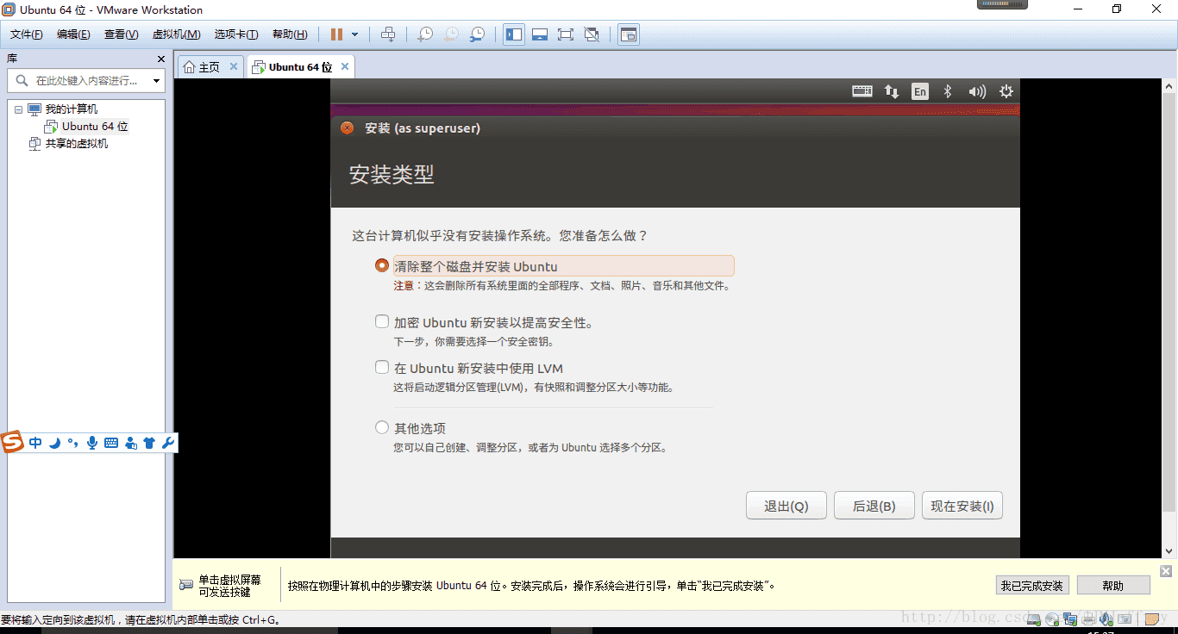Click the 现在安装(I) button
The image size is (1178, 634).
[962, 506]
